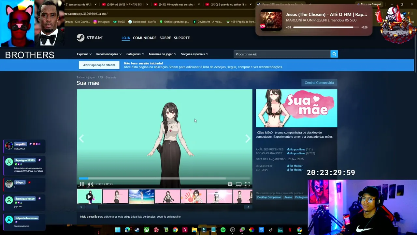Pause the game trailer video

[x=81, y=184]
